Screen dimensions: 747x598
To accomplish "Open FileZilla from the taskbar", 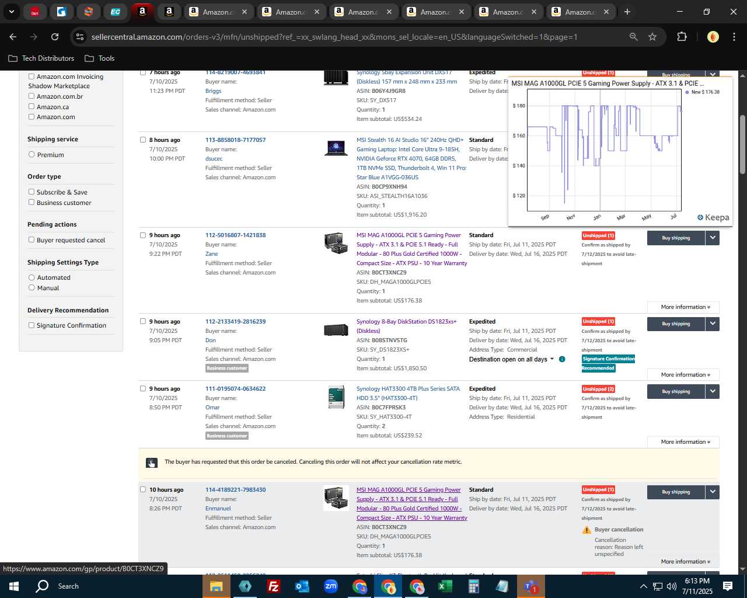I will (273, 586).
